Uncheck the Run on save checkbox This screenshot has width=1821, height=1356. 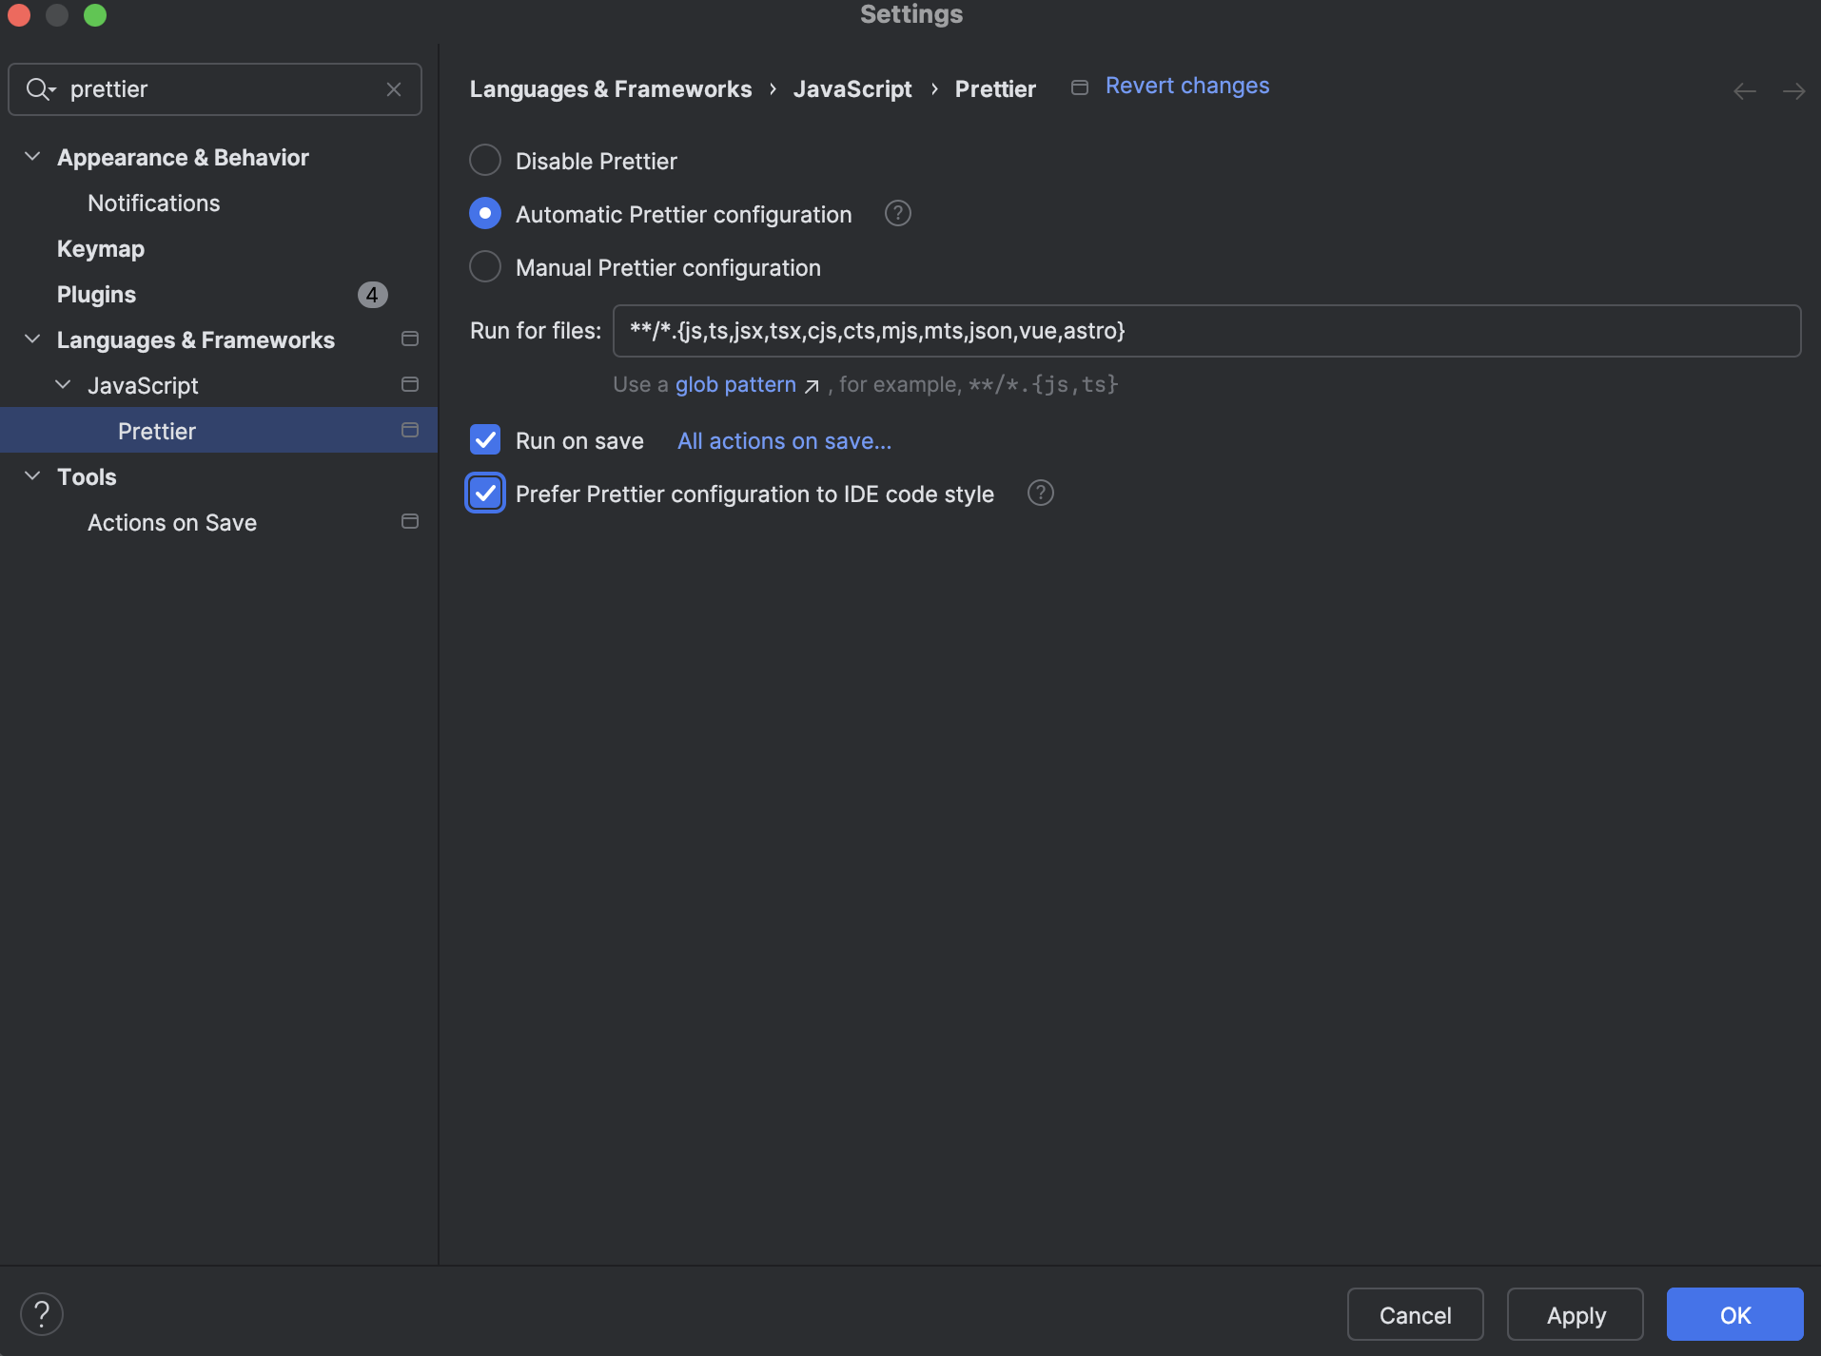pos(485,440)
